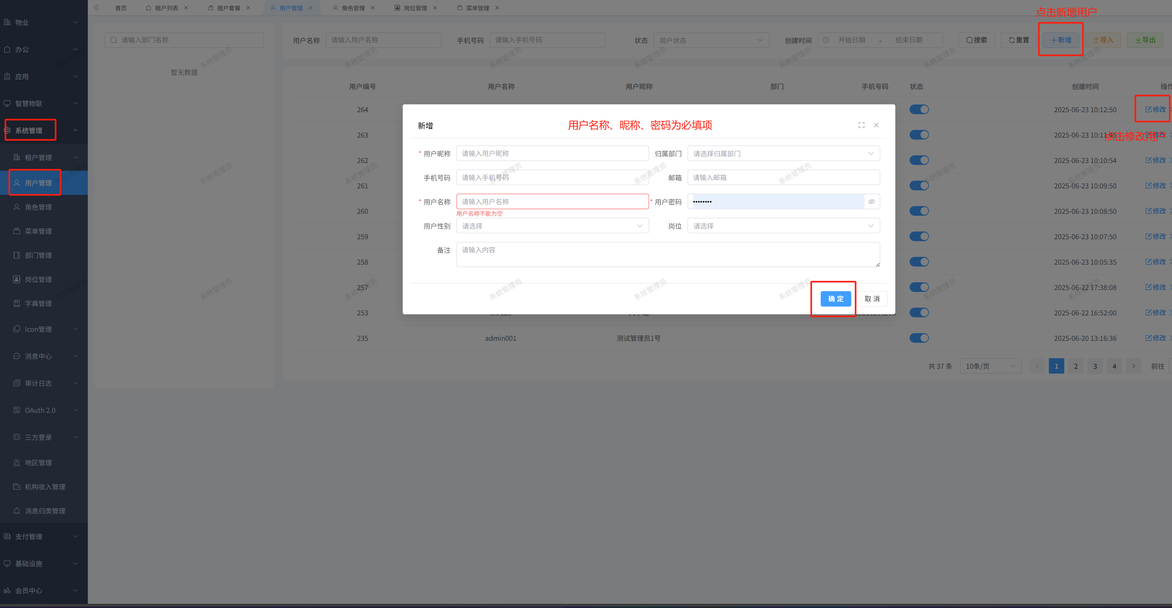1172x608 pixels.
Task: Click the 地区管理 sidebar icon
Action: [x=17, y=463]
